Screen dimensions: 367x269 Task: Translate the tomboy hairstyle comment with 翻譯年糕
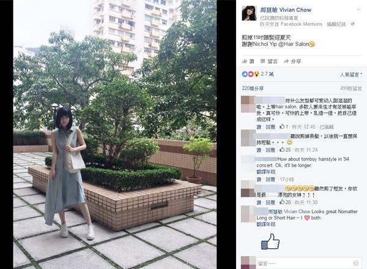click(266, 172)
